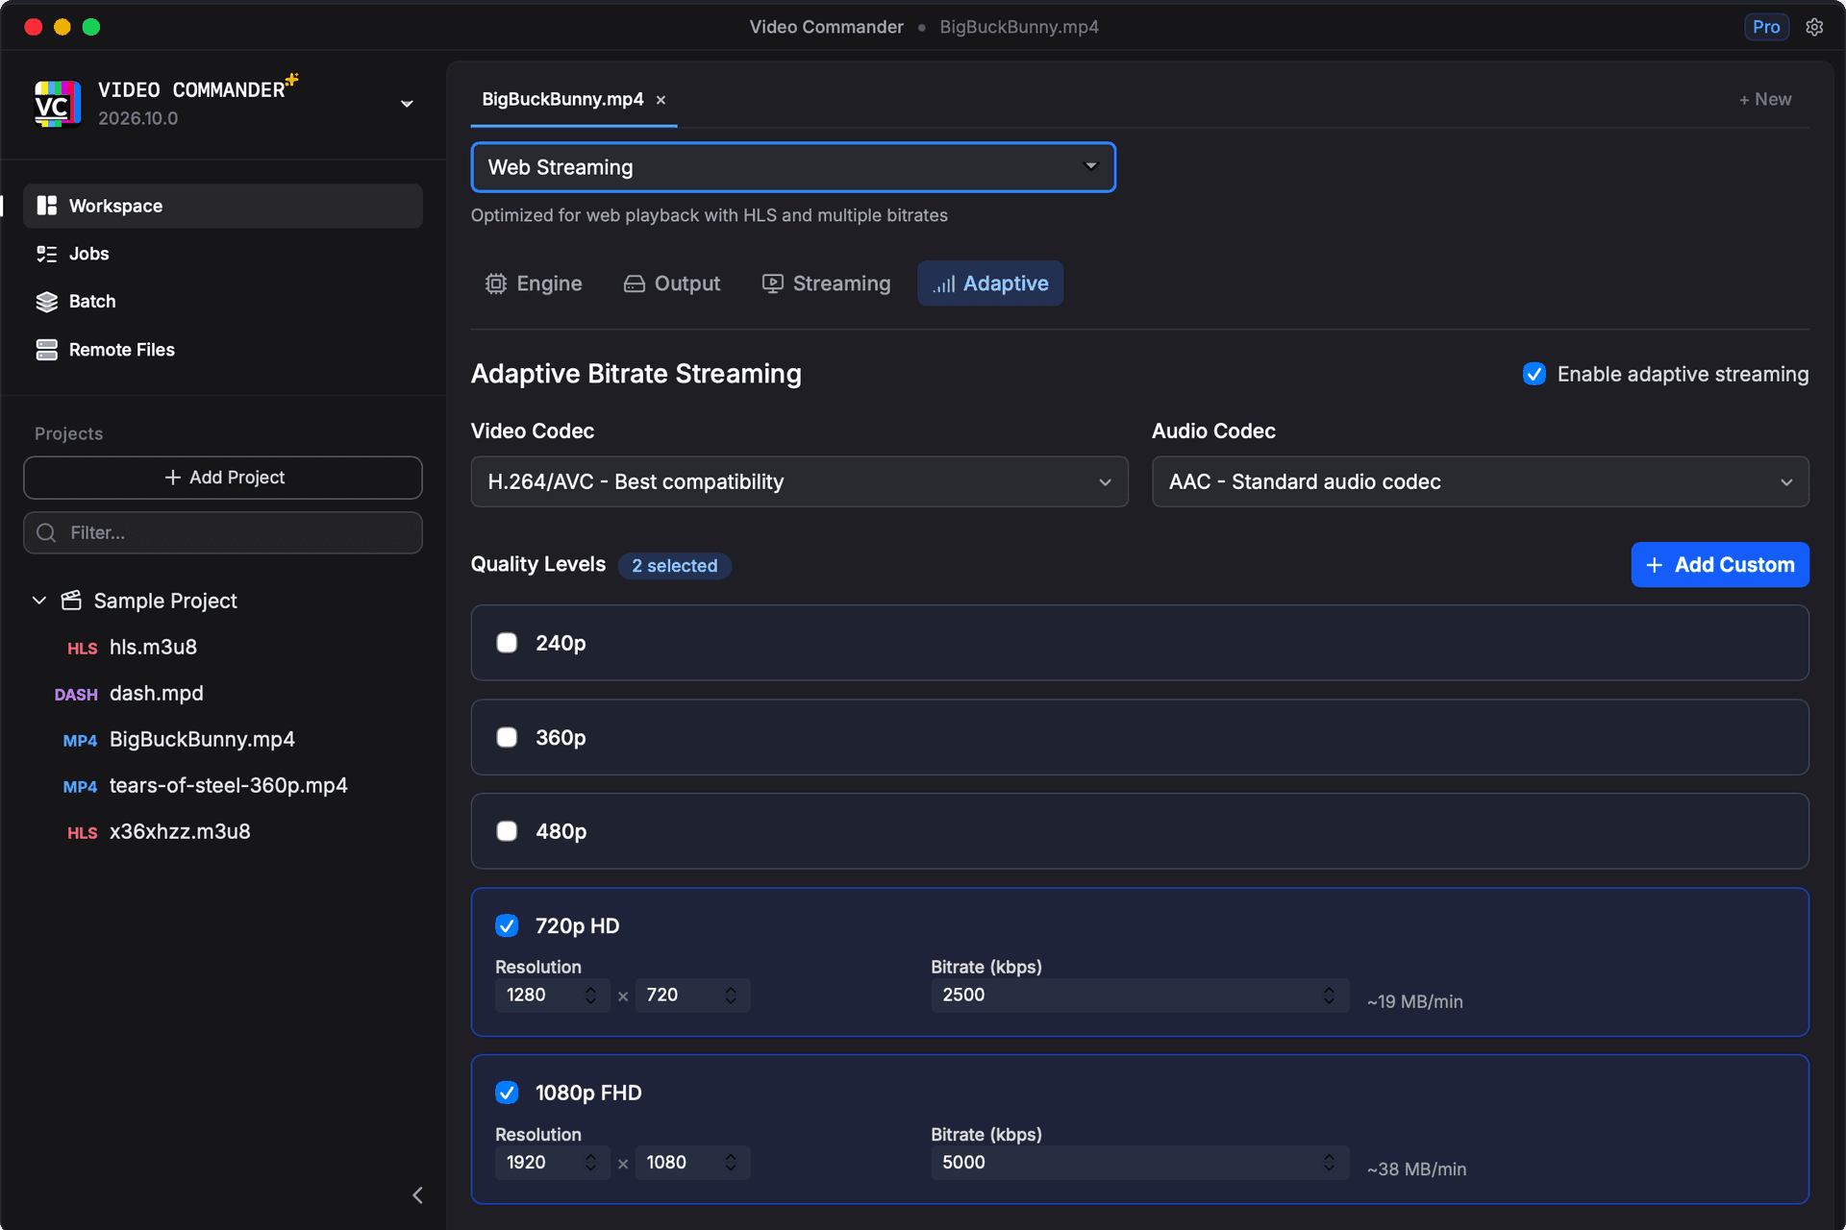1846x1230 pixels.
Task: Click the MP4 badge beside BigBuckBunny.mp4
Action: [80, 741]
